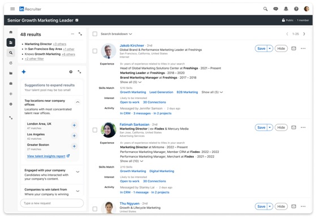The image size is (316, 218).
Task: Click the search magnifier icon in the header
Action: click(266, 9)
